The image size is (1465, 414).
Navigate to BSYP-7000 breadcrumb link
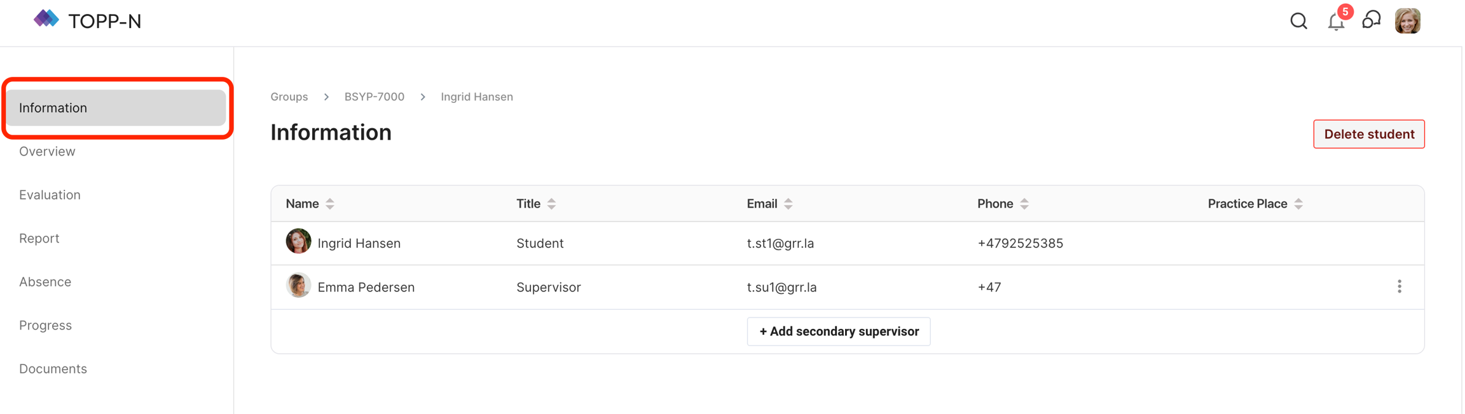374,97
